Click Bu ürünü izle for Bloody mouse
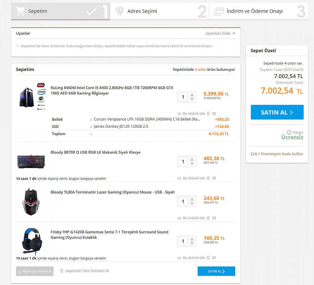This screenshot has height=285, width=314. click(194, 218)
